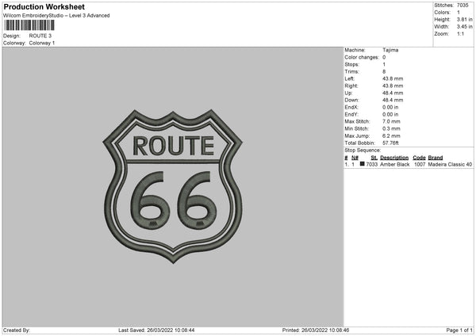Click the barcode under the title
The height and width of the screenshot is (336, 476).
(29, 25)
